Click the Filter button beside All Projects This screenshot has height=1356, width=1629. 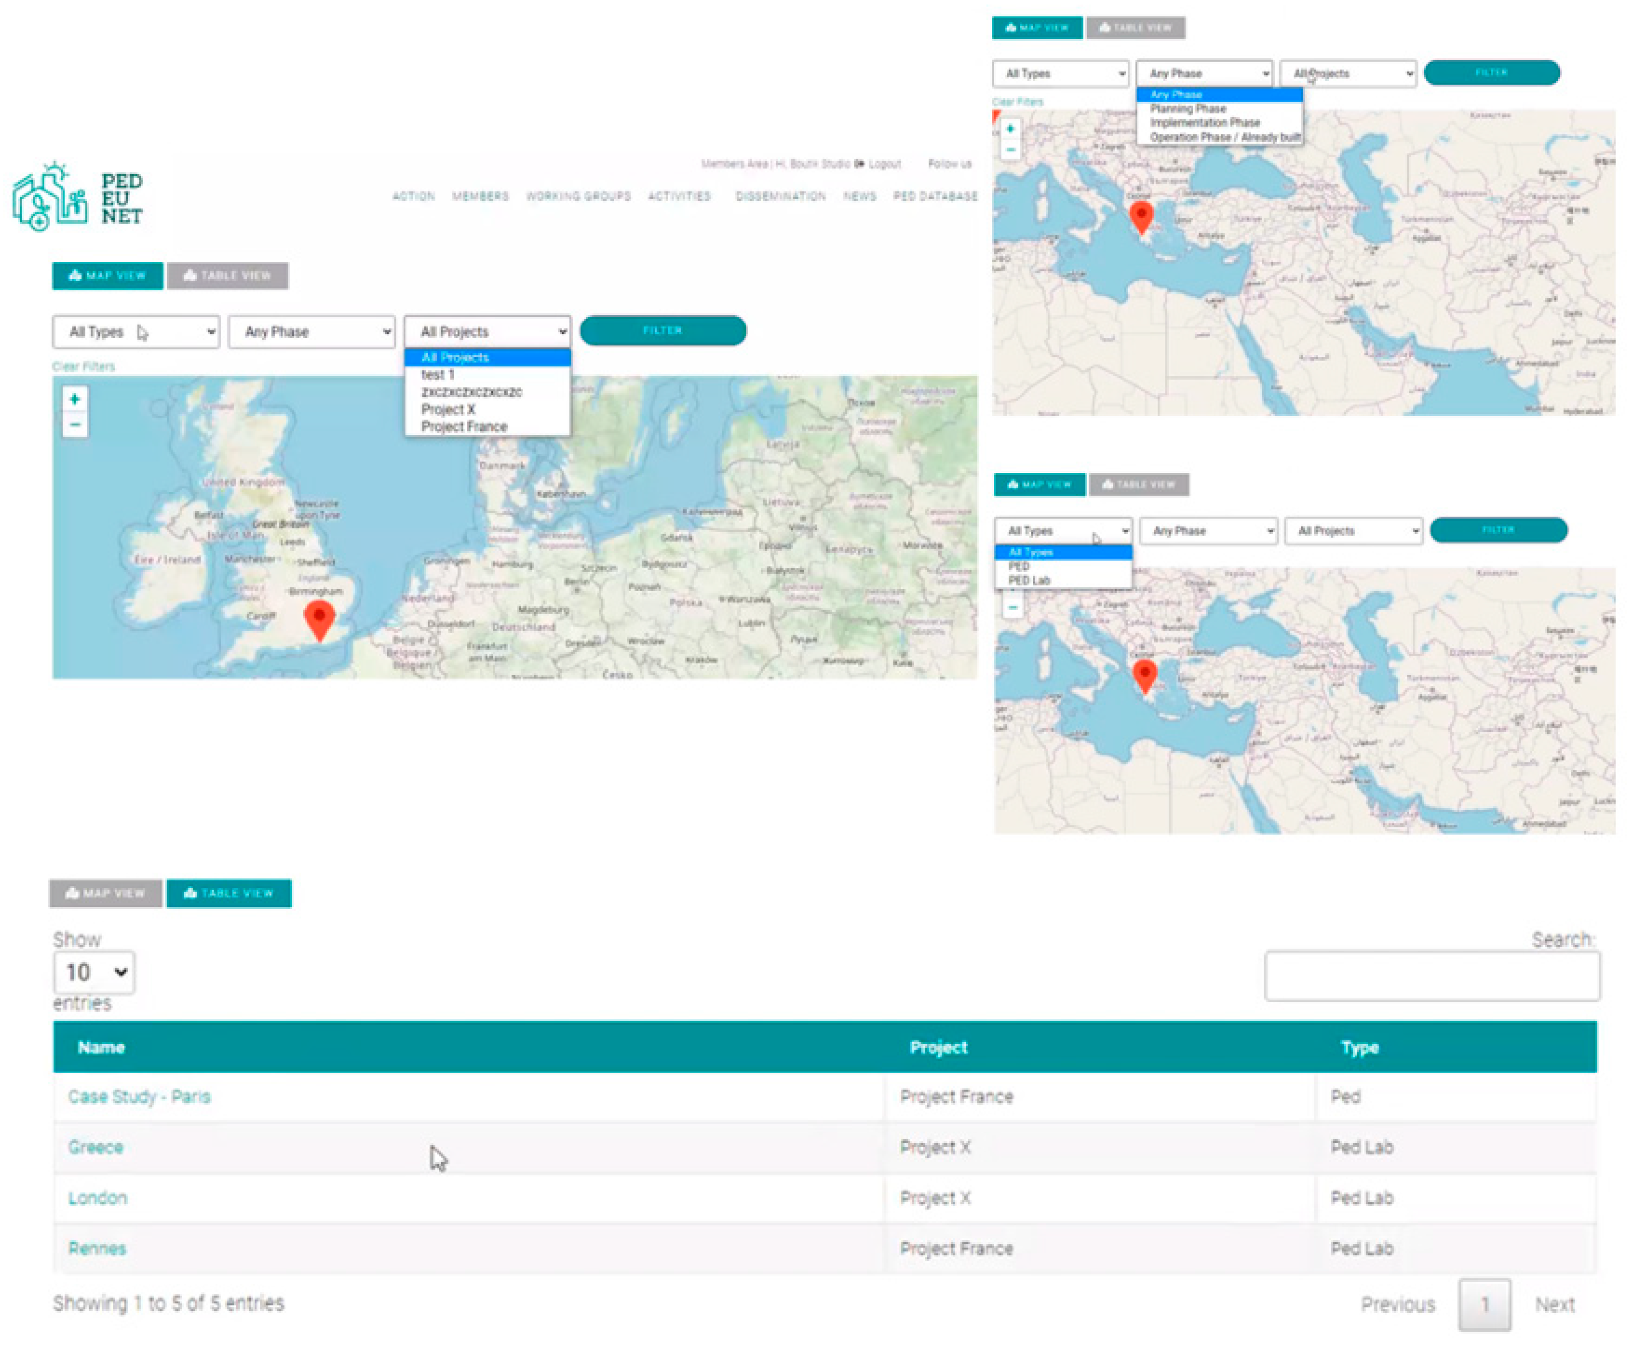663,330
